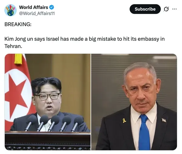Viewport: 182px width, 154px height.
Task: Click the wooden podium in left photo
Action: point(48,141)
